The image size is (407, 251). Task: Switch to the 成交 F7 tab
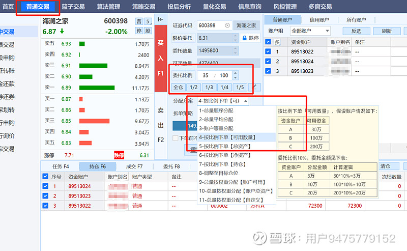[134, 166]
